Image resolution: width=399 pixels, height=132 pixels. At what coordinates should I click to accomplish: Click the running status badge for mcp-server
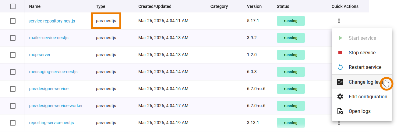pyautogui.click(x=291, y=55)
